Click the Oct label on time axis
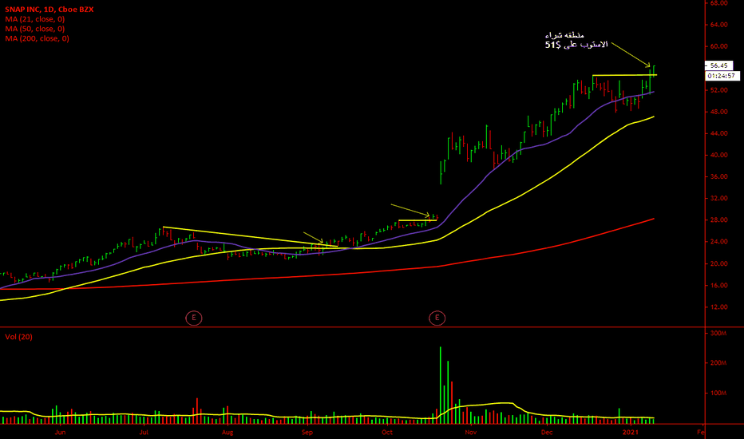The height and width of the screenshot is (439, 744). click(x=387, y=433)
